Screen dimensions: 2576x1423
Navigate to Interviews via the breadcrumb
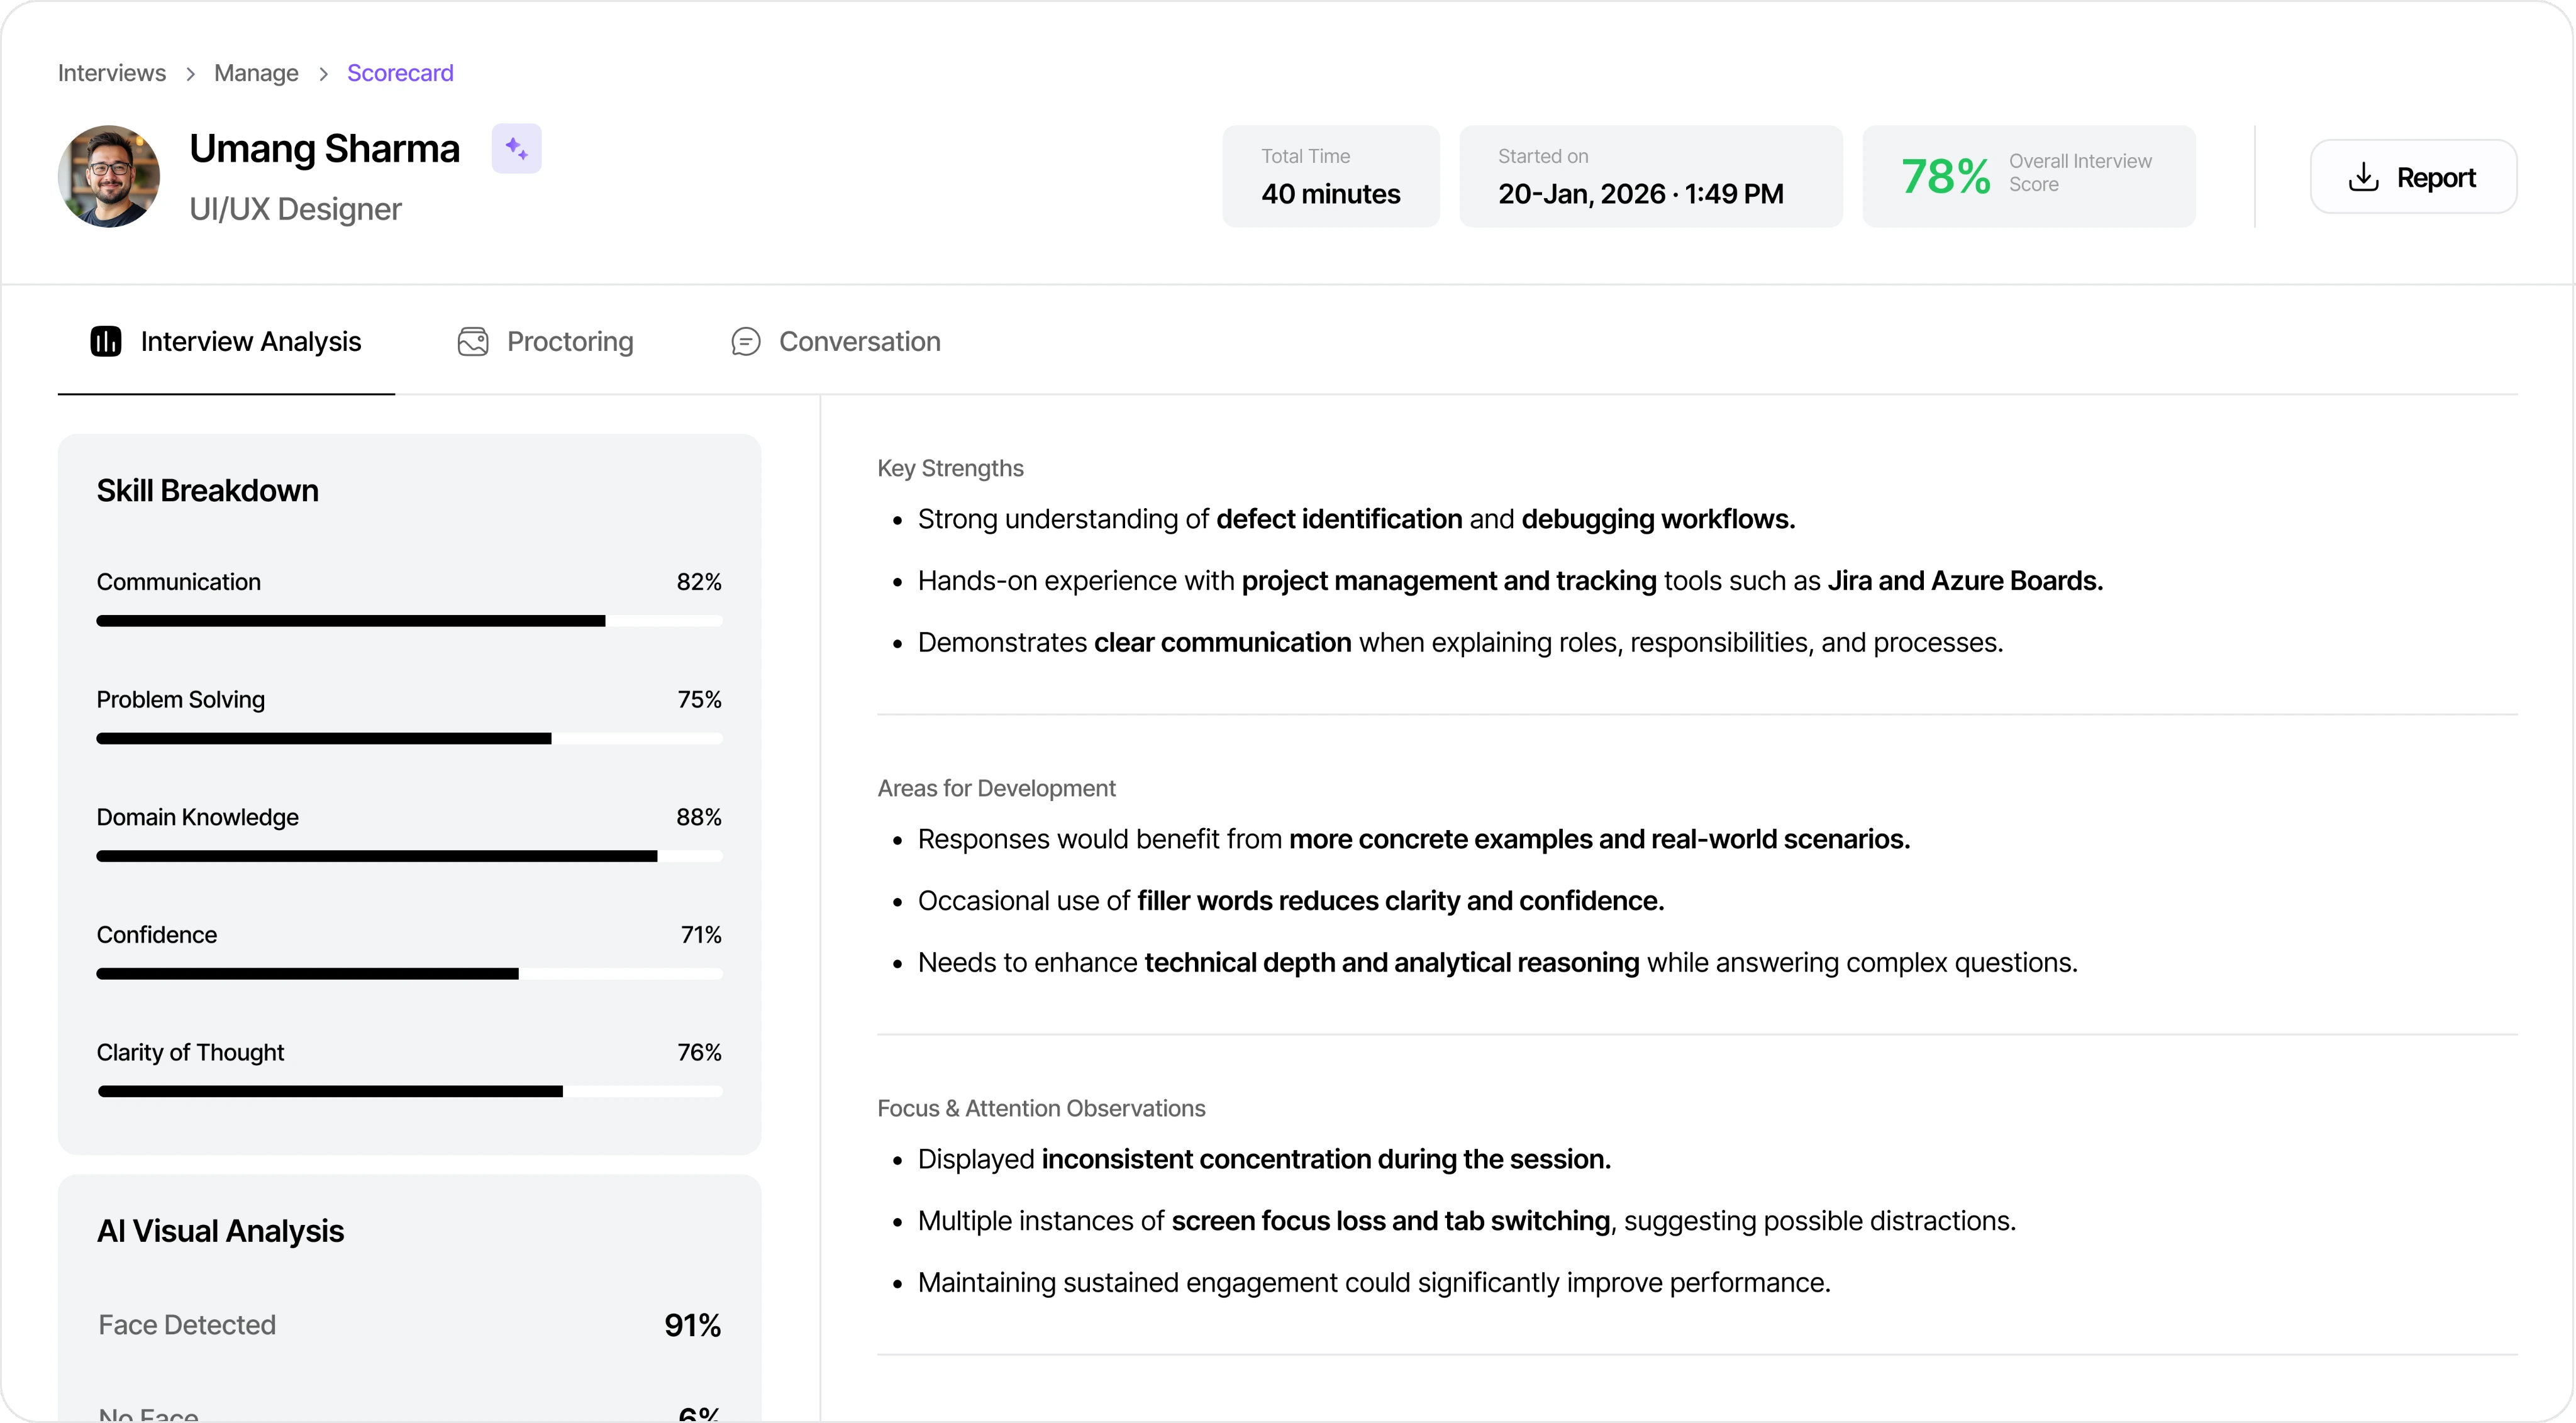111,72
